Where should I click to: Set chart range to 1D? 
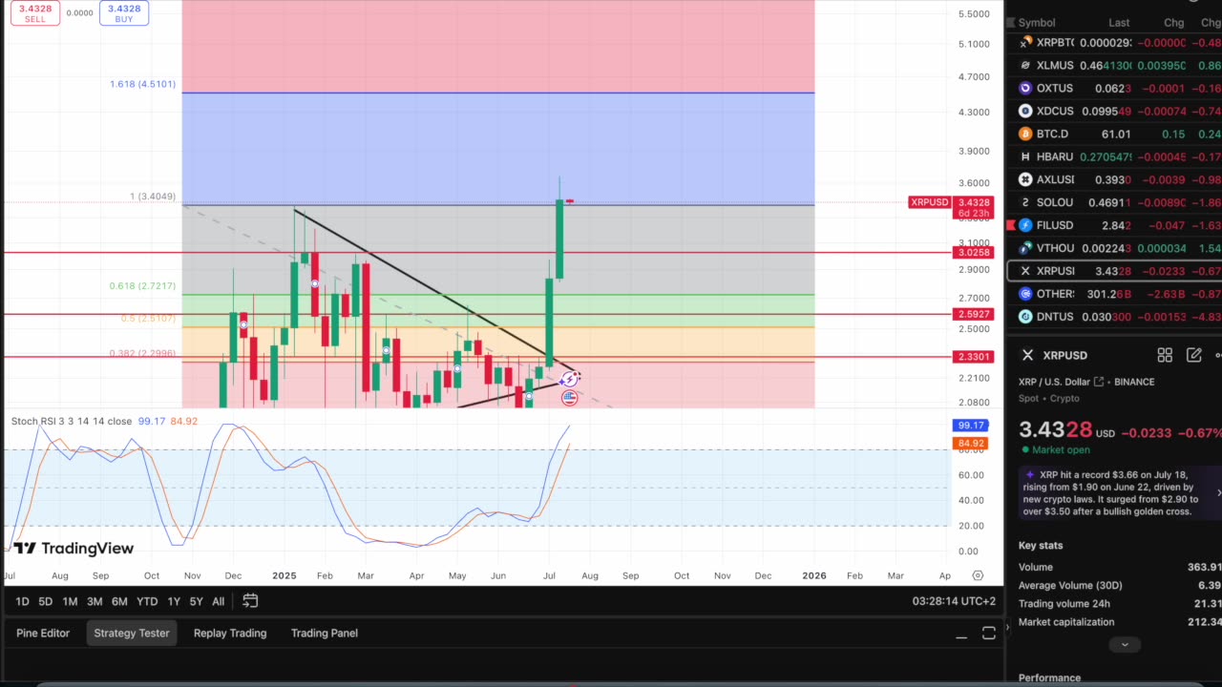(x=22, y=601)
